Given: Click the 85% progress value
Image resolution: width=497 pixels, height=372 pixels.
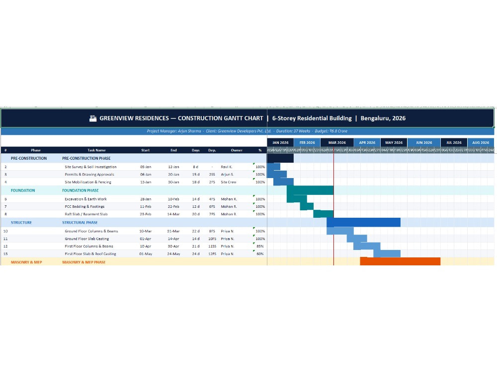Looking at the screenshot, I should (x=260, y=246).
